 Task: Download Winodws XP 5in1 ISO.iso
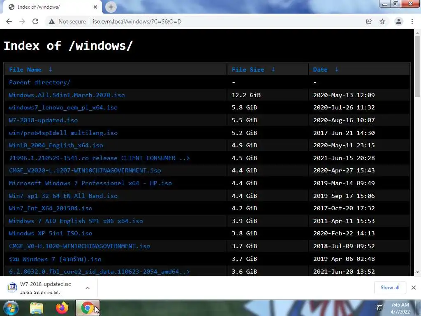click(51, 233)
